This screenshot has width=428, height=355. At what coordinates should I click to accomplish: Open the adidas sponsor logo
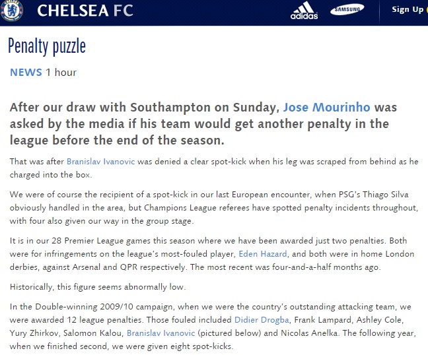pyautogui.click(x=304, y=11)
